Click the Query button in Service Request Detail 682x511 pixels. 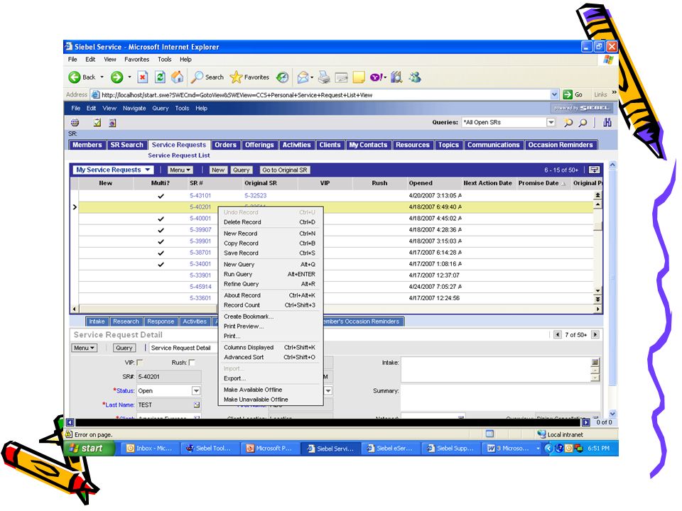pyautogui.click(x=124, y=348)
